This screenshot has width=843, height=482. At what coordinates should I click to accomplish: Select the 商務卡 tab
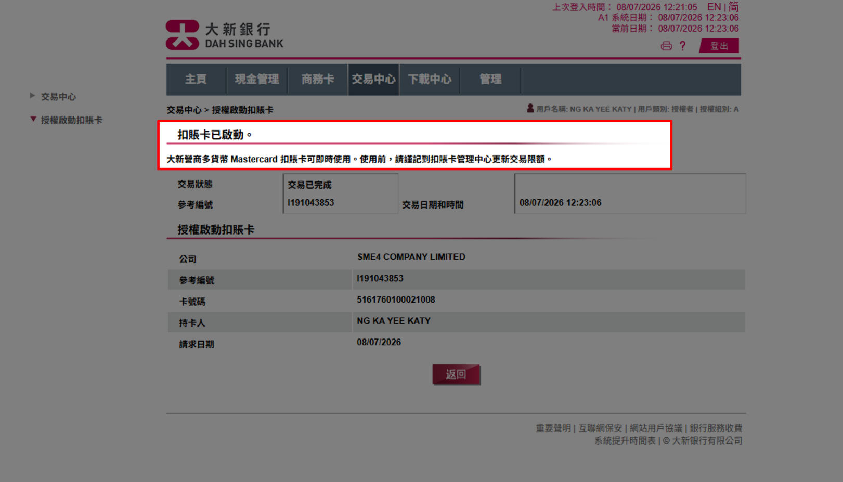317,80
